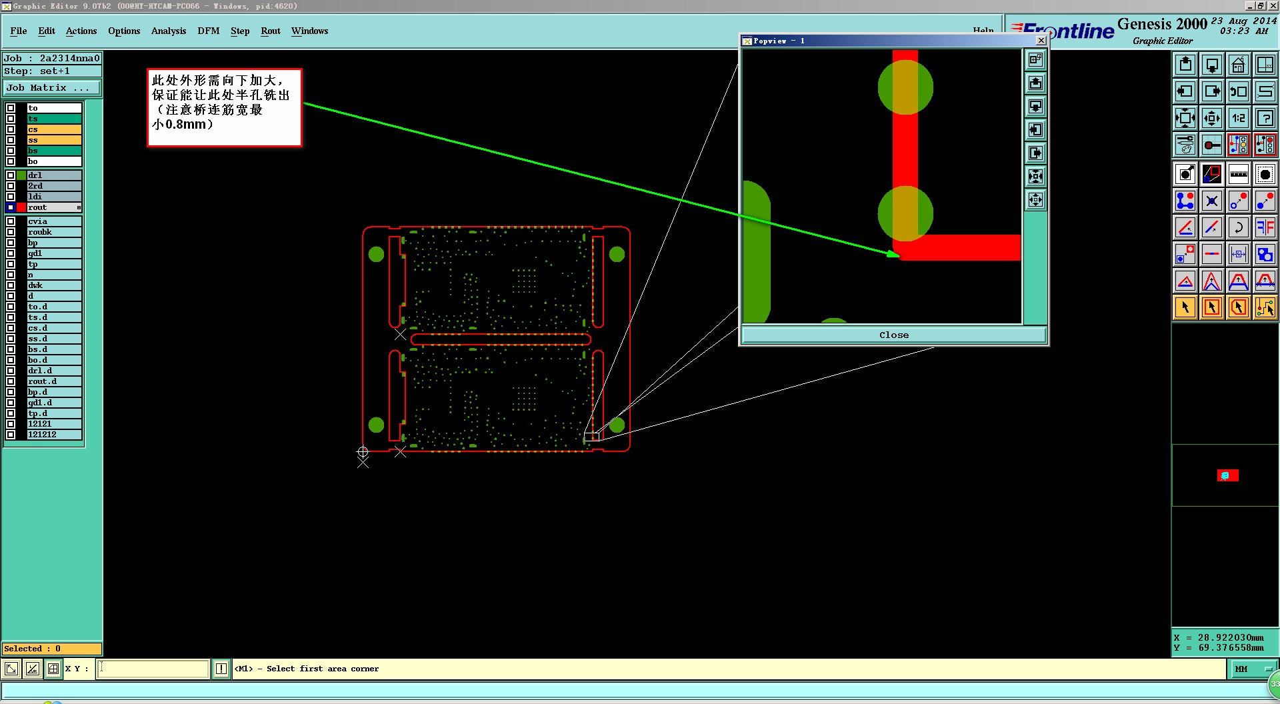Select the 'ldi' layer name
Viewport: 1280px width, 704px height.
pyautogui.click(x=54, y=197)
